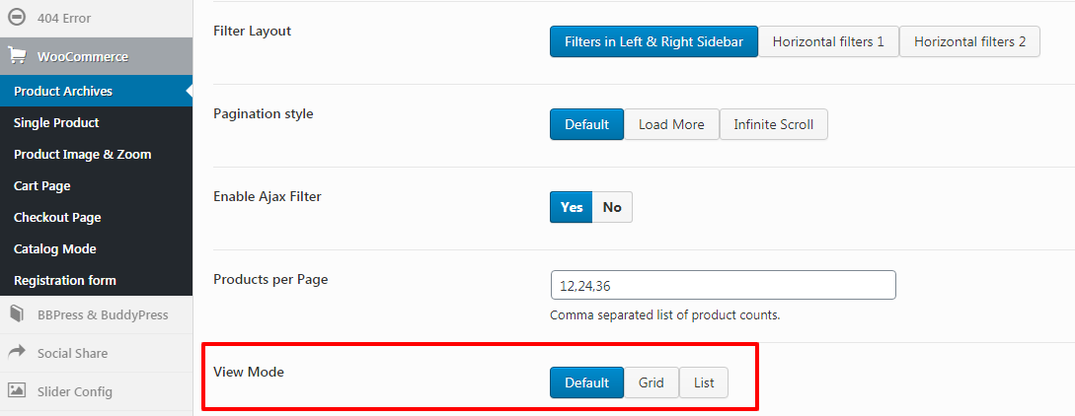
Task: Select List view mode
Action: (x=704, y=382)
